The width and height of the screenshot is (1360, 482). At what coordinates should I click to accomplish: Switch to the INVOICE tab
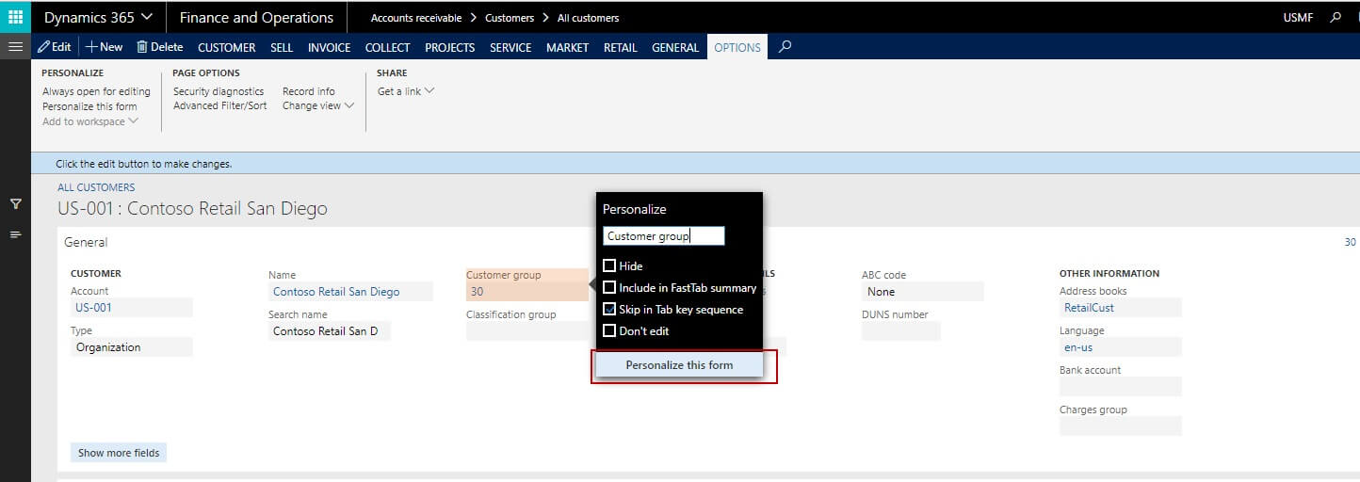330,47
